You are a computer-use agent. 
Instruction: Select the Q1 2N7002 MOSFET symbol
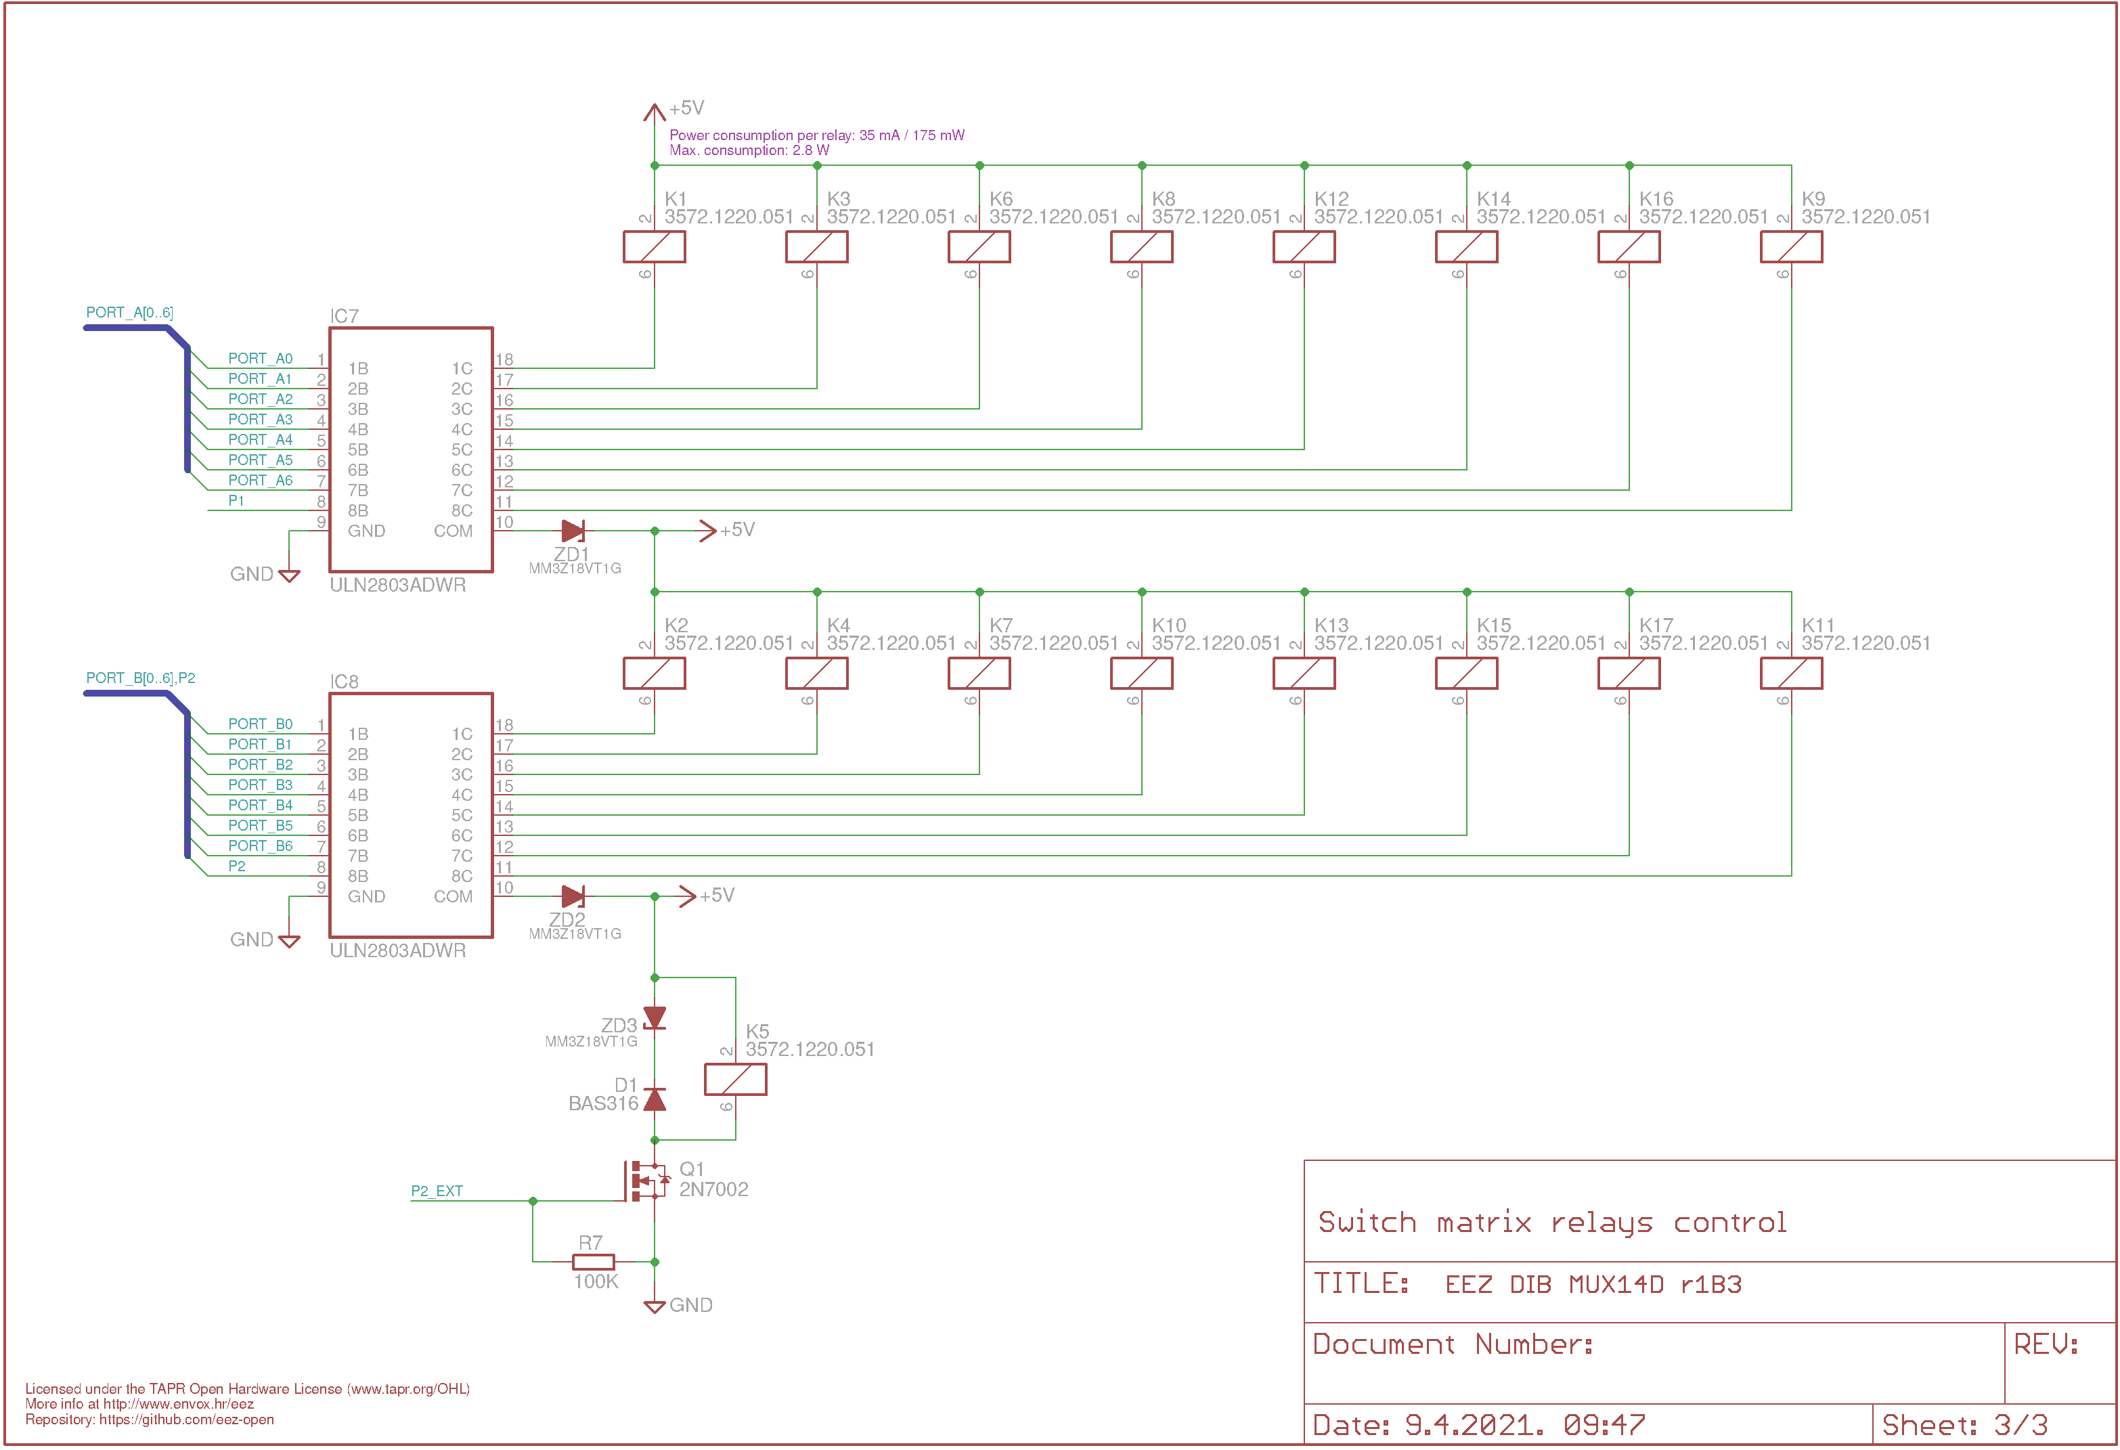646,1181
